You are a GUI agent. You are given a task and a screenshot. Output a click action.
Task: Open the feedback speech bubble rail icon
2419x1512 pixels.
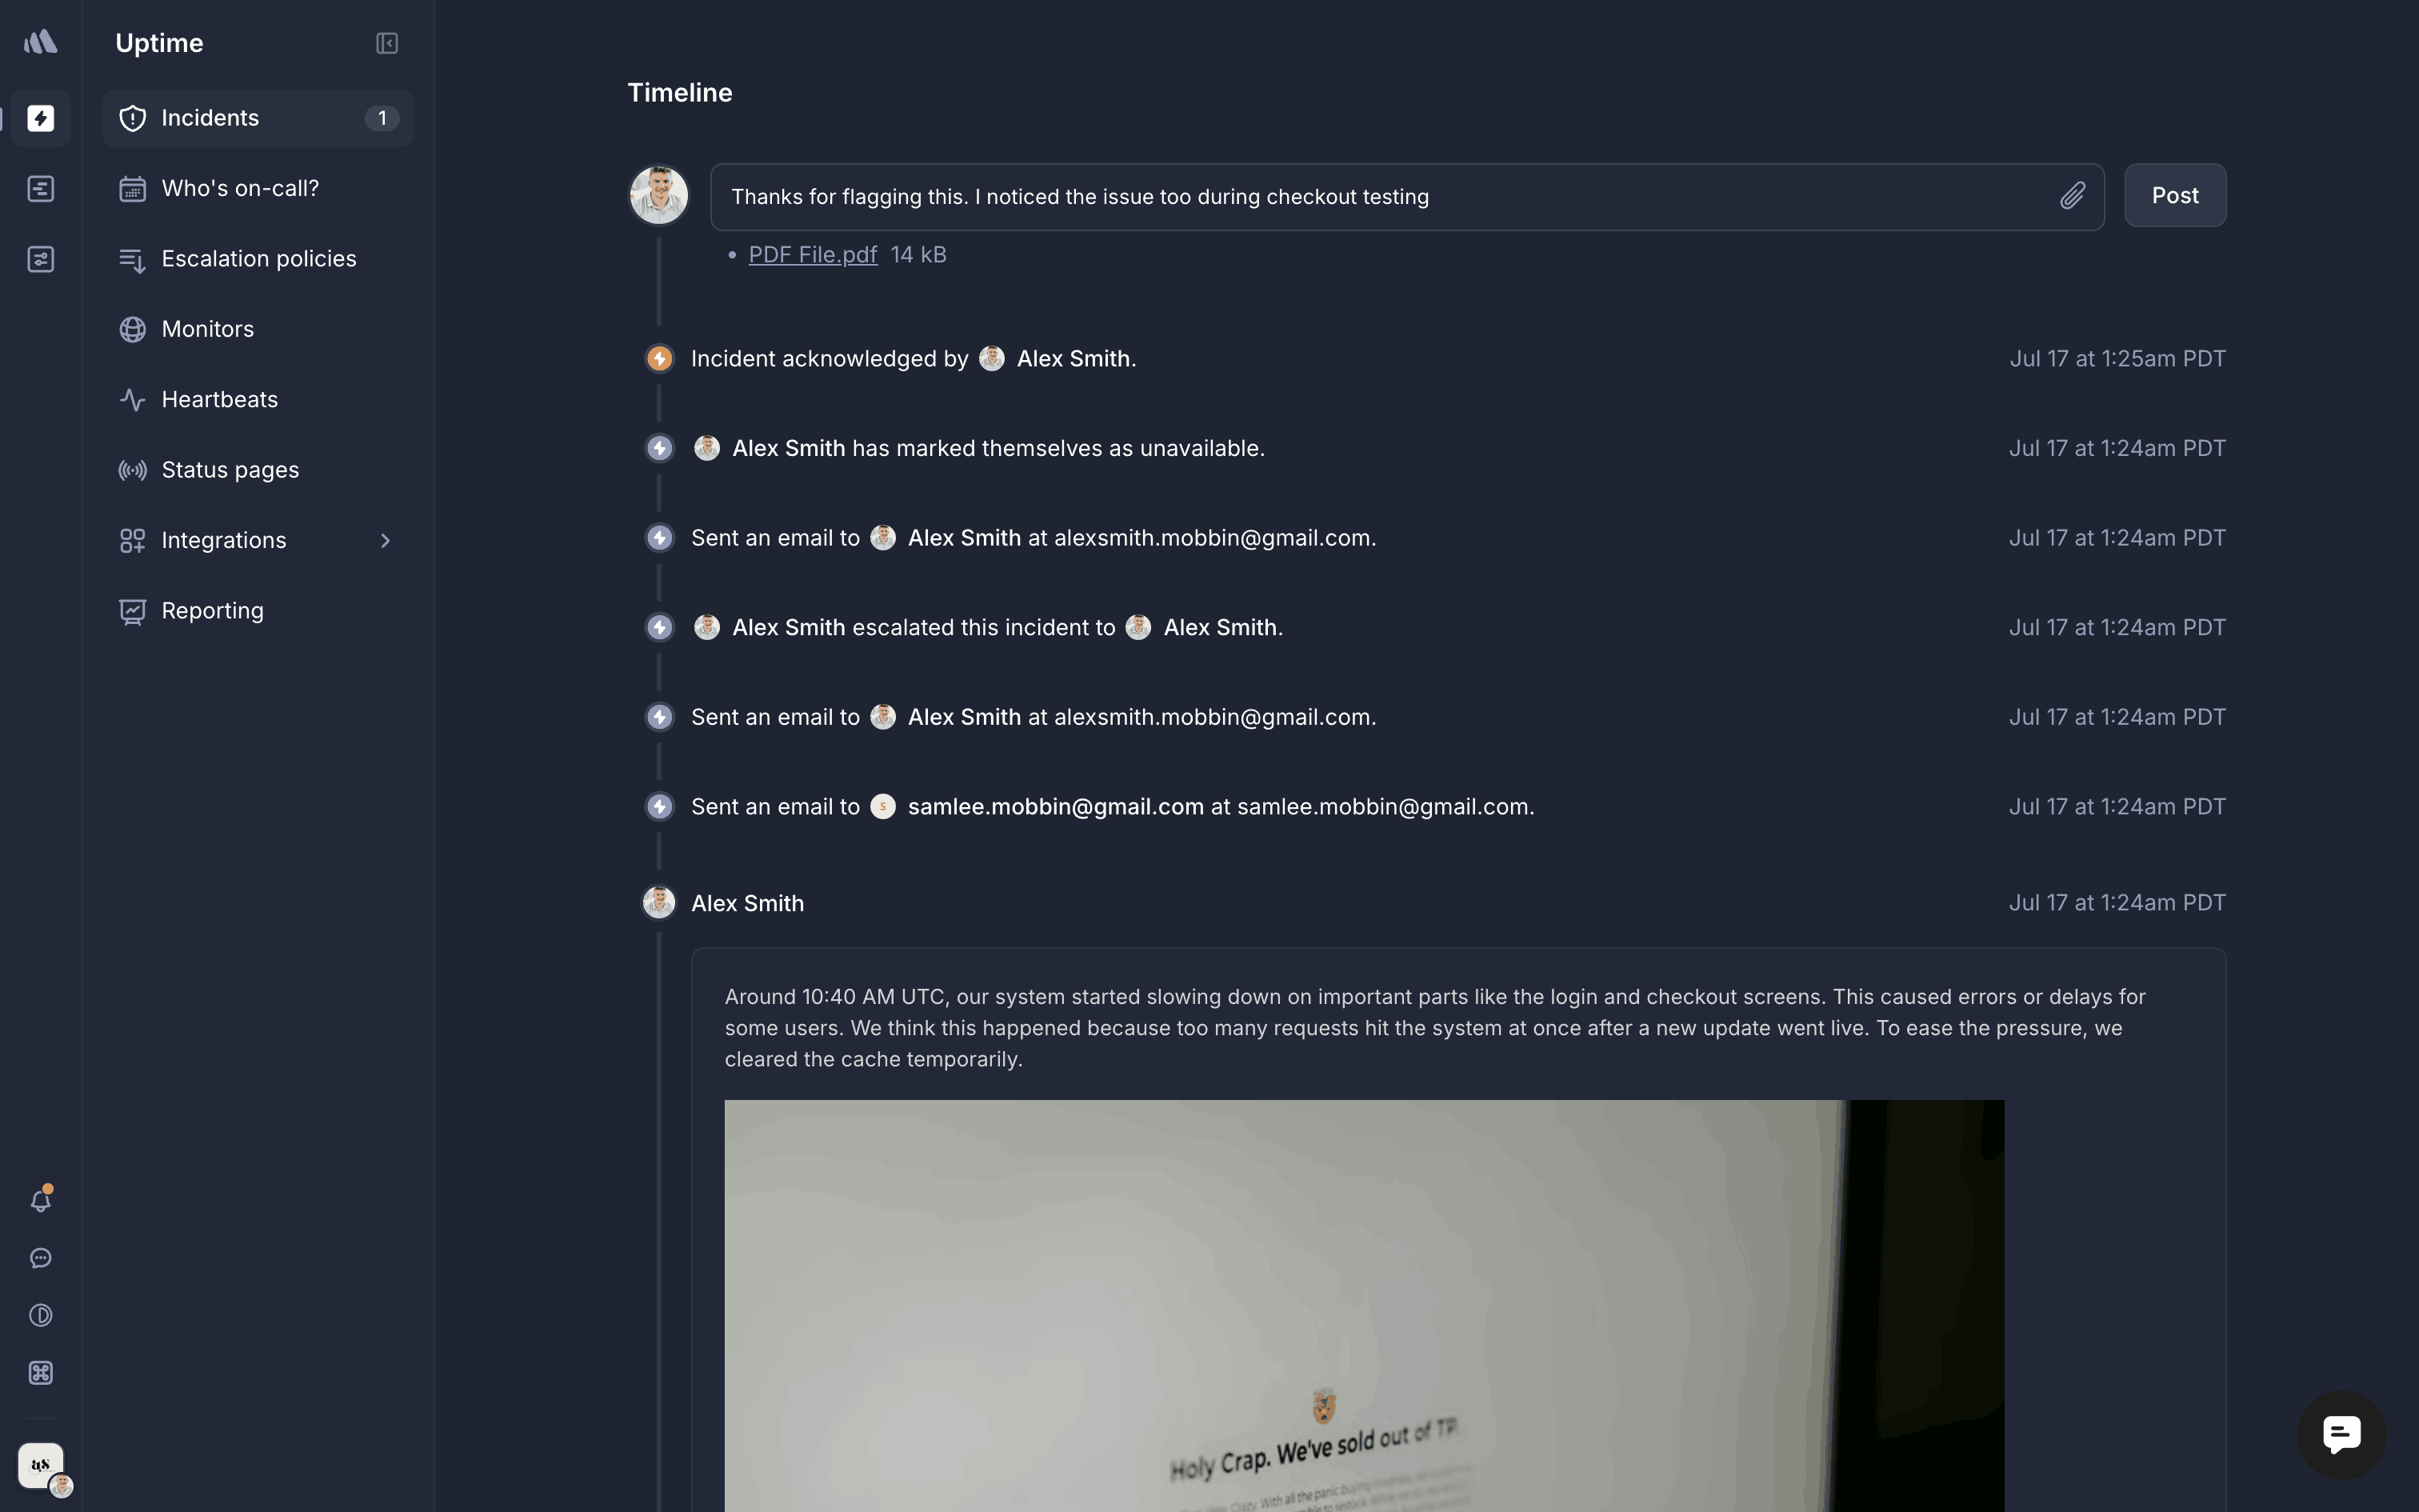pyautogui.click(x=41, y=1258)
